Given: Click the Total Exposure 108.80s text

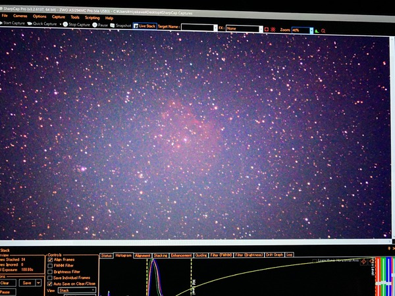Looking at the screenshot, I should coord(16,270).
